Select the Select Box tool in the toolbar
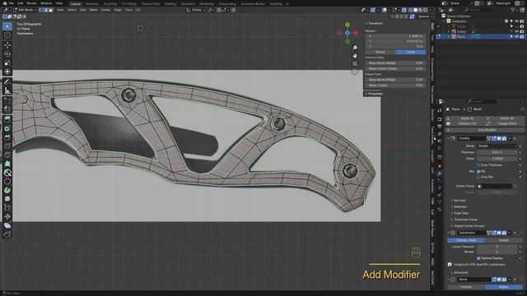The width and height of the screenshot is (527, 296). click(x=7, y=25)
